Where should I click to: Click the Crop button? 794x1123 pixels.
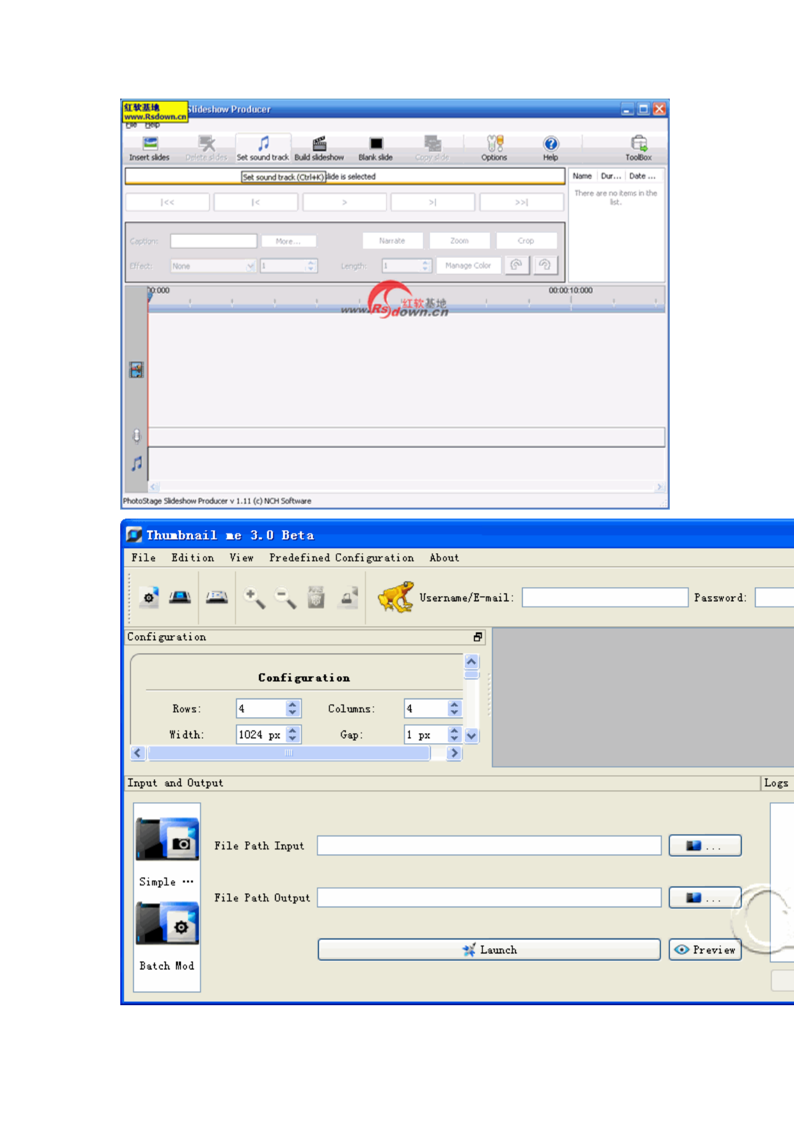click(526, 241)
